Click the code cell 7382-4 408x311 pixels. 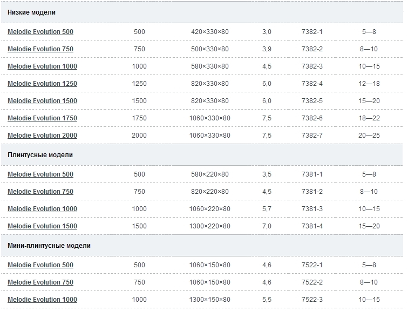[312, 84]
